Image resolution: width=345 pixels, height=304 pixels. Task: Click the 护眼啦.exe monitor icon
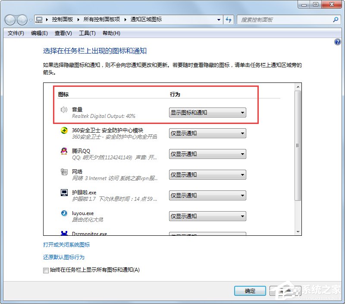click(x=64, y=193)
